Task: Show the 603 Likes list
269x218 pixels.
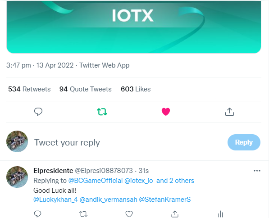Action: click(x=136, y=89)
